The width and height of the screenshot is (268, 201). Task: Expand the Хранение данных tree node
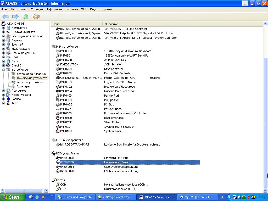point(3,53)
